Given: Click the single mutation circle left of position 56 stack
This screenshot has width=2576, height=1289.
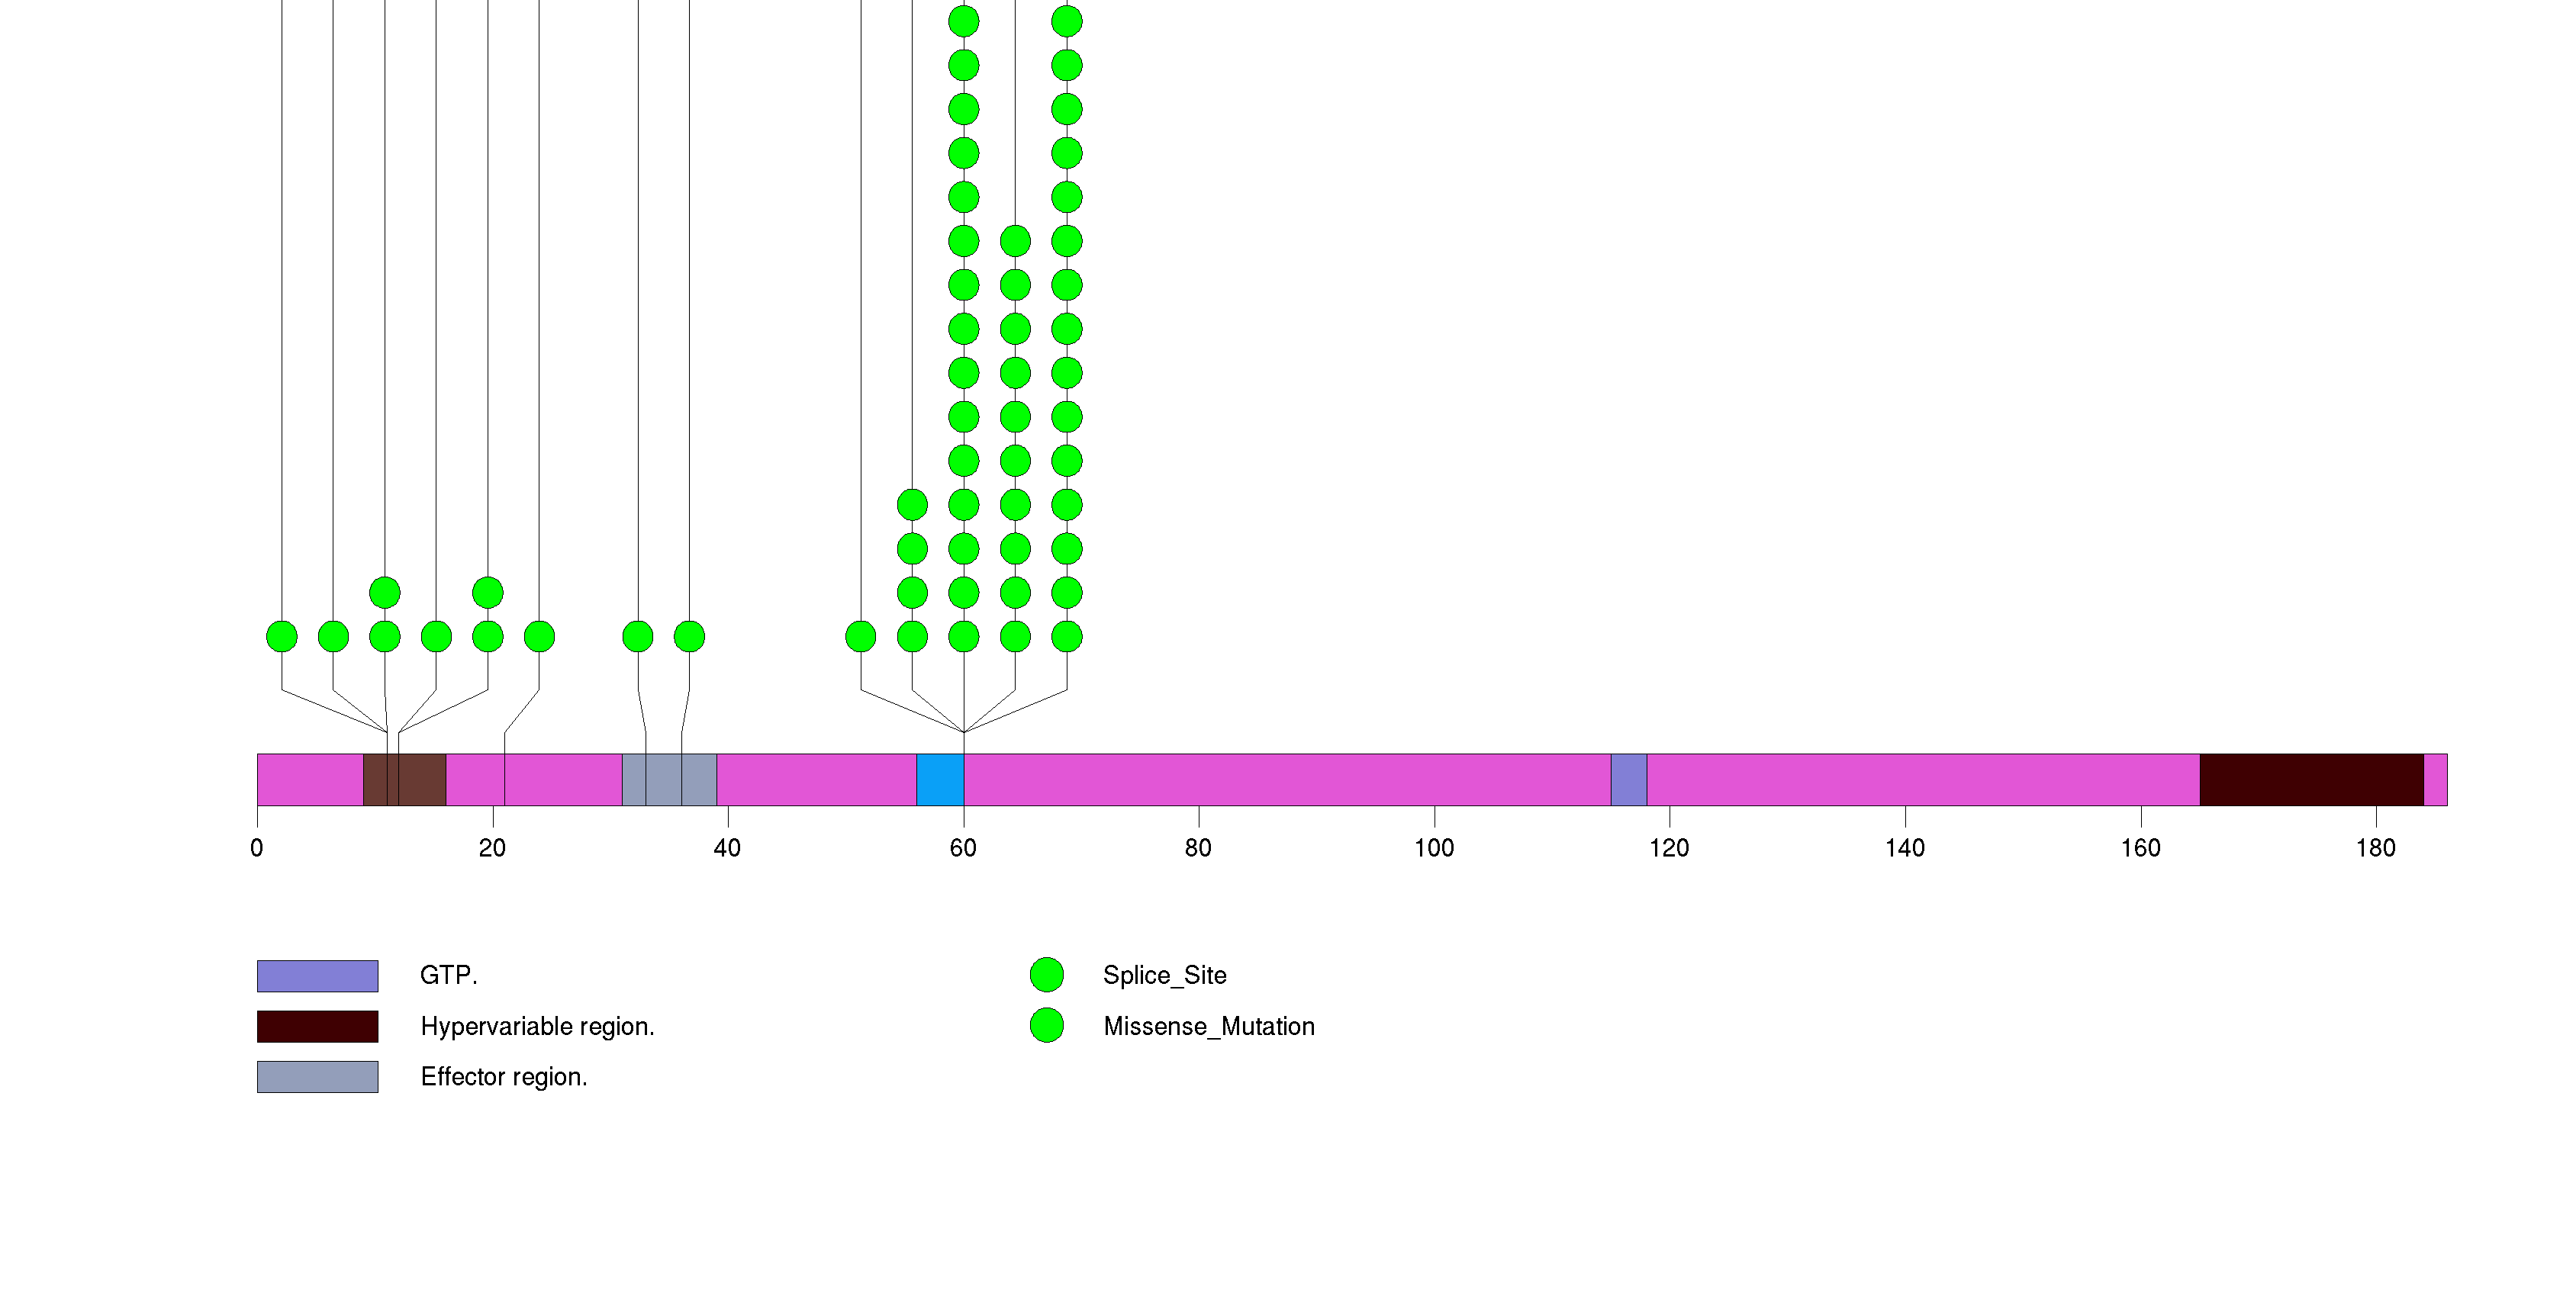Looking at the screenshot, I should point(860,637).
